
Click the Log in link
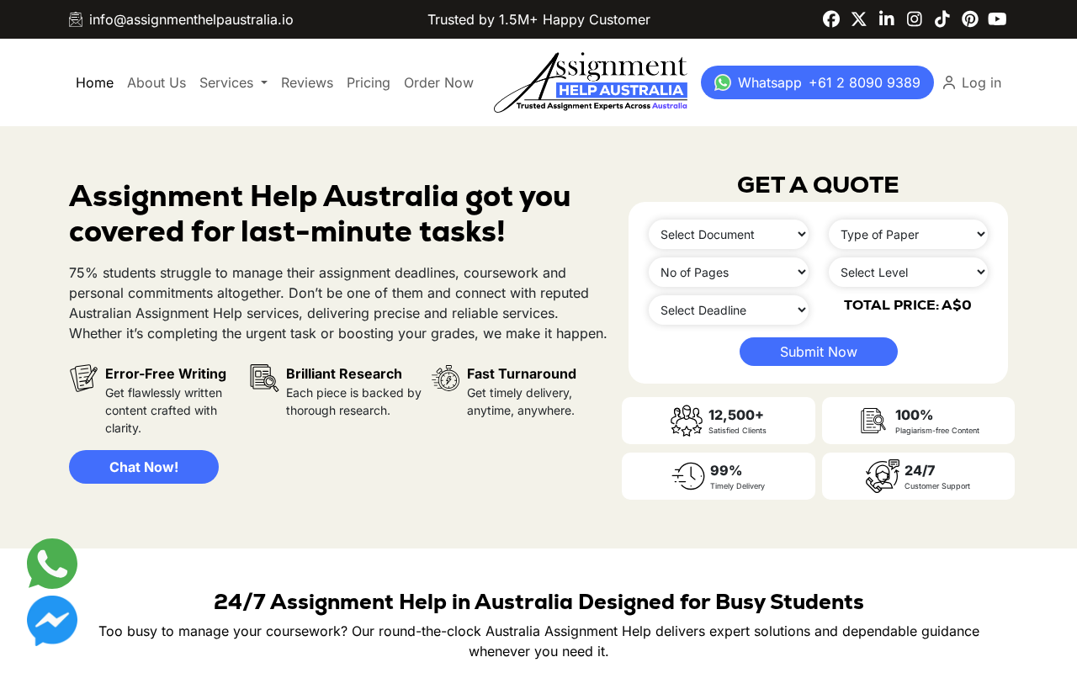pyautogui.click(x=981, y=82)
